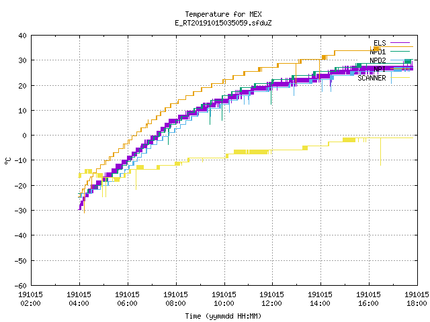This screenshot has height=322, width=430.
Task: Click the y-axis tick label 10
Action: click(x=22, y=111)
